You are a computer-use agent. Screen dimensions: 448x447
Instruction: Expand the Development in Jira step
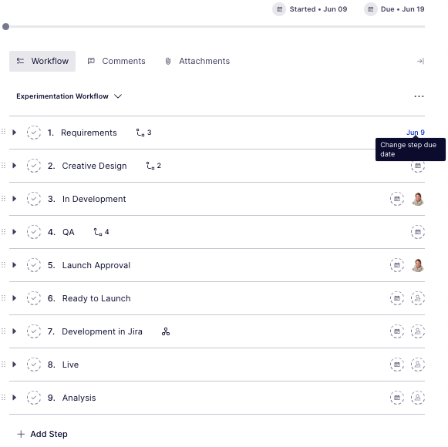tap(15, 331)
